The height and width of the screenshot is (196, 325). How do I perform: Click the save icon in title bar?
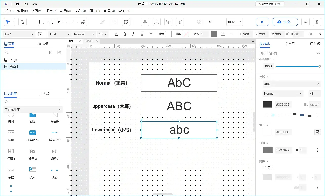(17, 4)
